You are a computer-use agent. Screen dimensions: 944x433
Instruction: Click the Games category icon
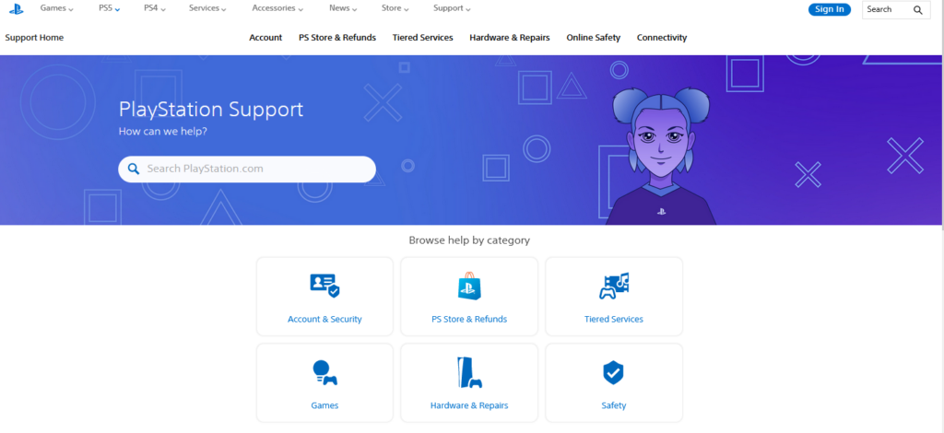point(324,373)
